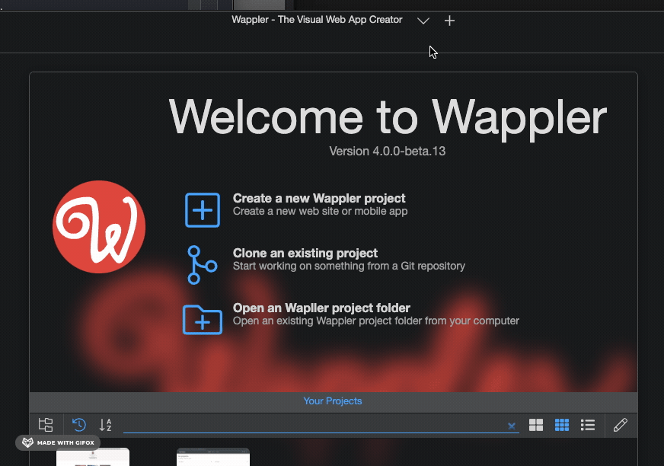The width and height of the screenshot is (664, 466).
Task: Clear the project search with the X icon
Action: pos(512,426)
